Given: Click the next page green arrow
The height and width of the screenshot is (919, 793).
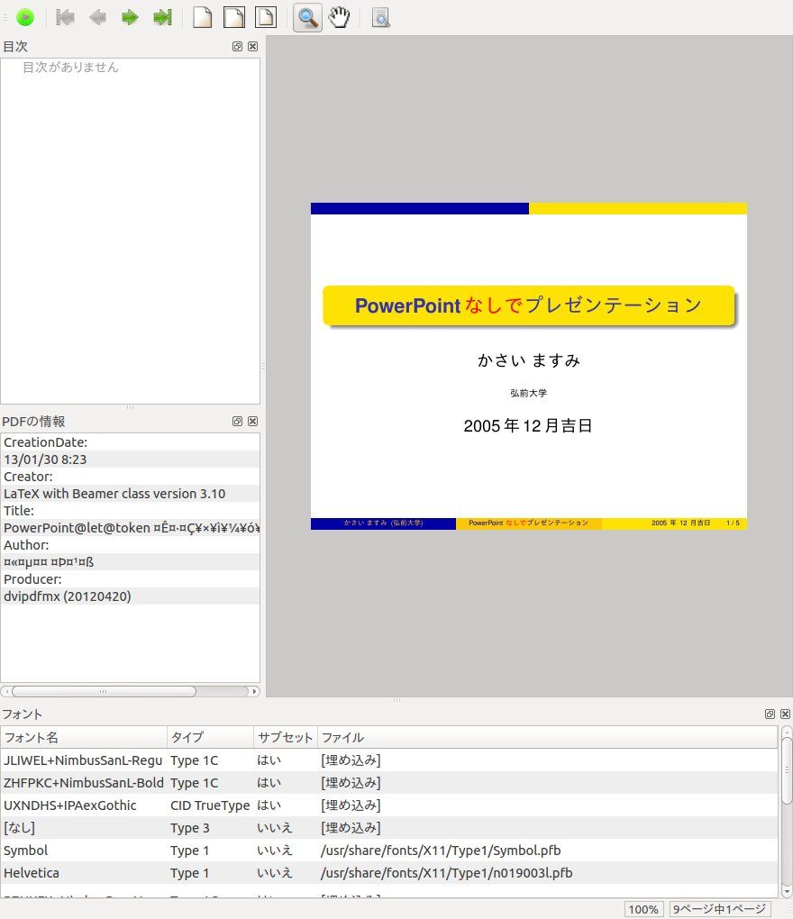Looking at the screenshot, I should (x=130, y=16).
